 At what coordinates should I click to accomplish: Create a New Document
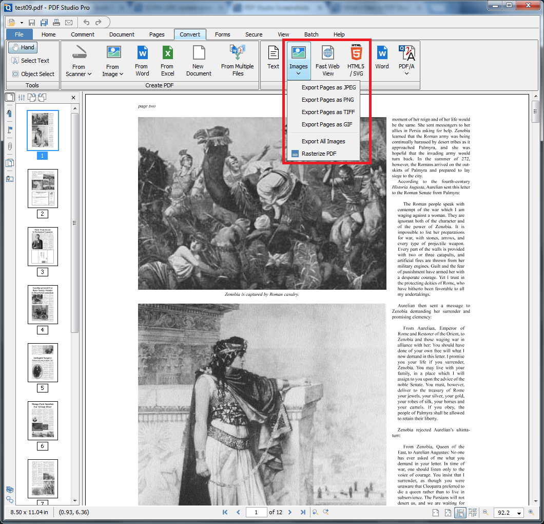tap(199, 61)
